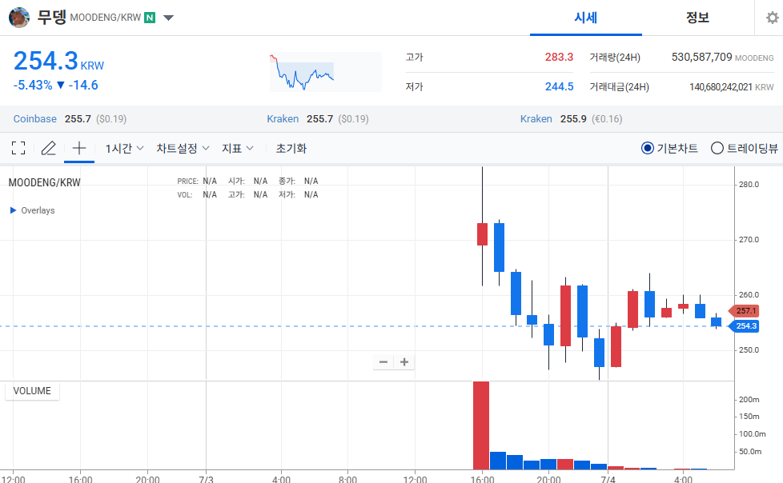Click the Kraken 255.7 exchange link

[283, 119]
